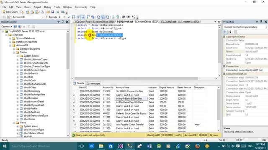This screenshot has height=150, width=268.
Task: Open the File menu
Action: tap(4, 7)
